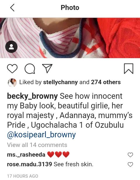Tap the 17 hours ago timestamp
This screenshot has height=180, width=140.
(22, 176)
